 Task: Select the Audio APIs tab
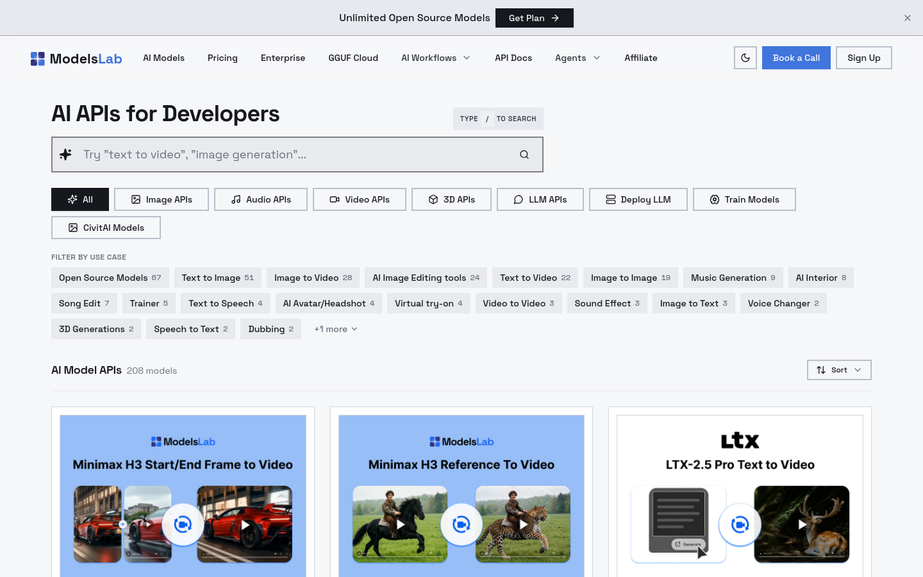point(261,199)
